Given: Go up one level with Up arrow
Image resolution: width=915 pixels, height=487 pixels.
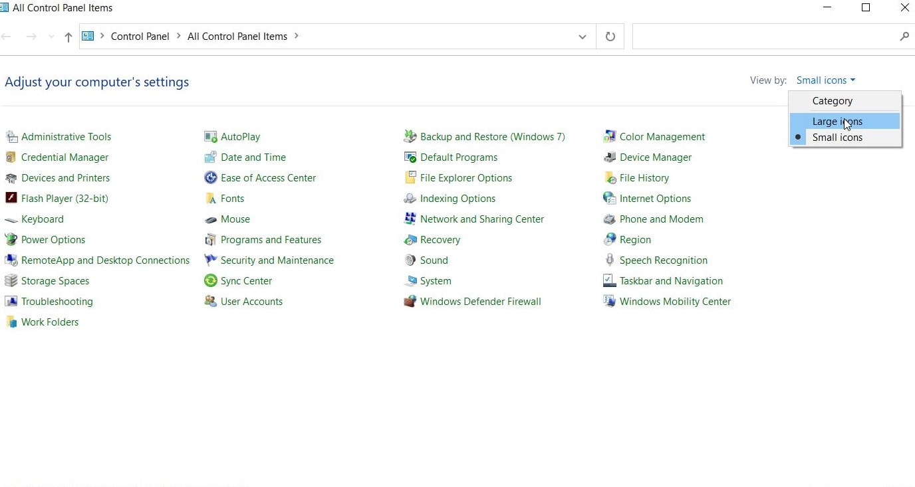Looking at the screenshot, I should click(68, 37).
